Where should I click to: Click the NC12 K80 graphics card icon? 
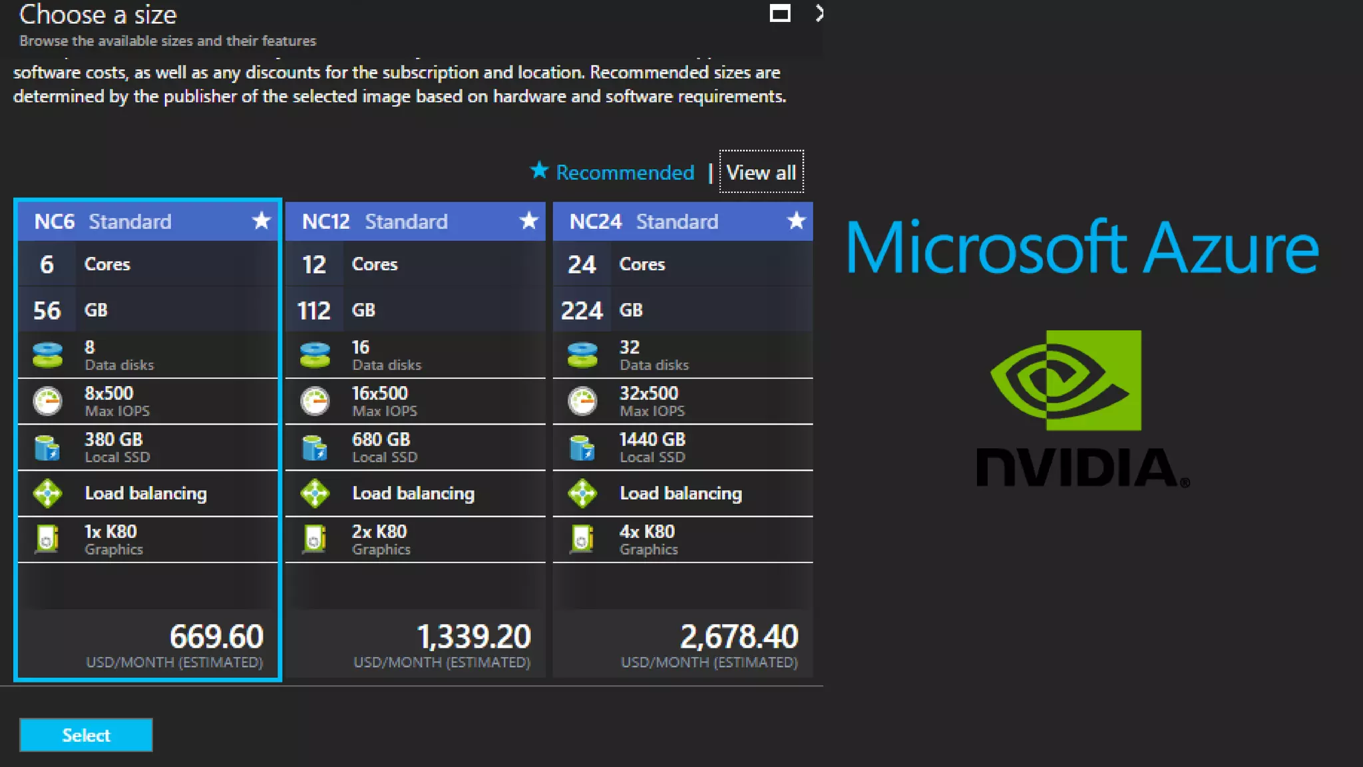coord(315,539)
